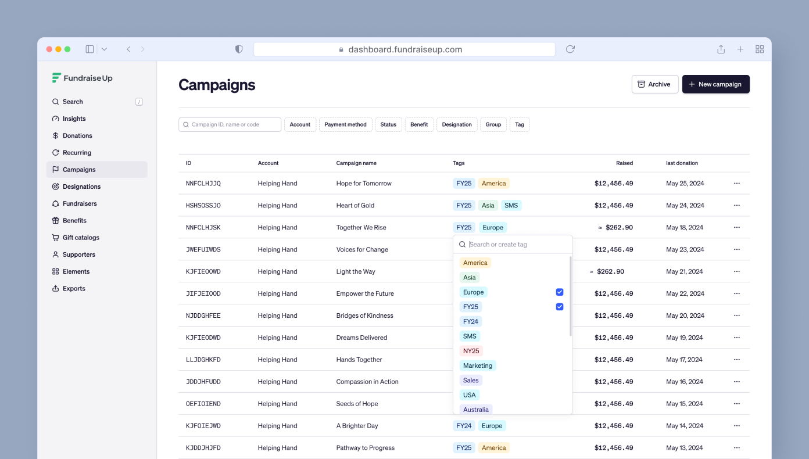Open the Account filter dropdown
Viewport: 809px width, 459px height.
(x=300, y=124)
